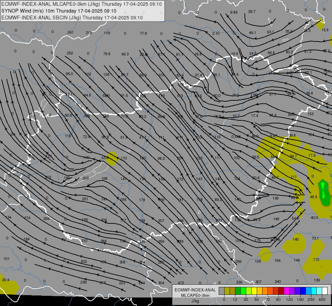
Task: Click the MLCAPE0-3km title line in header
Action: [x=81, y=4]
